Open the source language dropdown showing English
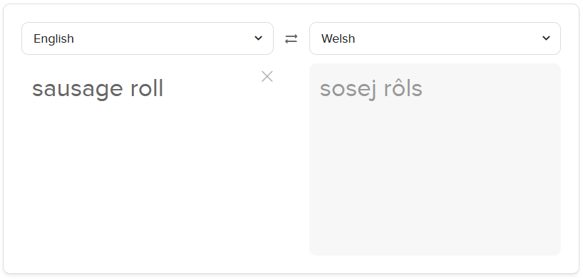This screenshot has height=279, width=583. pos(148,38)
